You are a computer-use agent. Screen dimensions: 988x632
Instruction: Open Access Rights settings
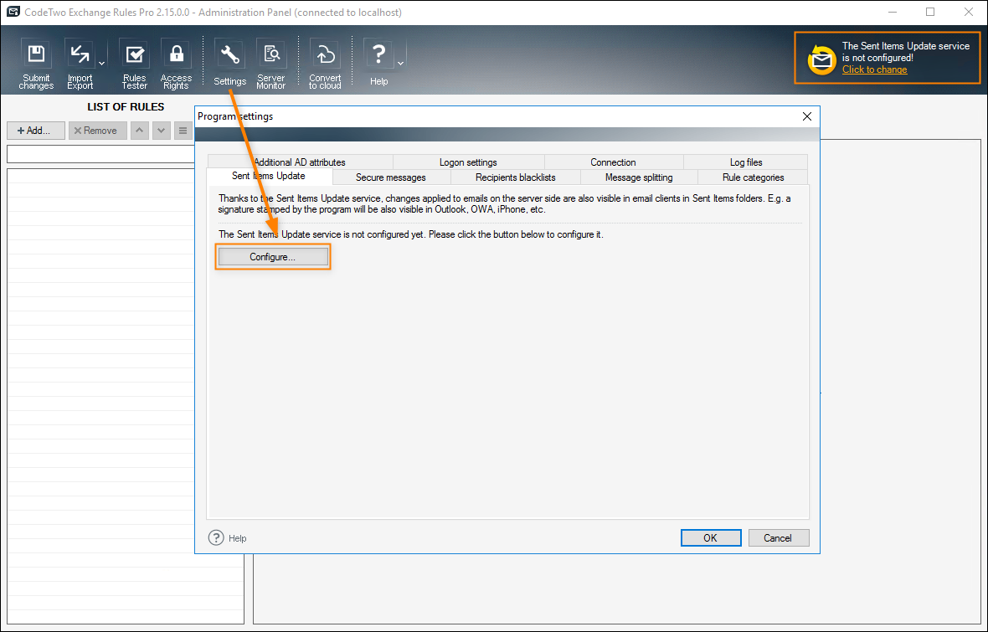click(x=176, y=64)
